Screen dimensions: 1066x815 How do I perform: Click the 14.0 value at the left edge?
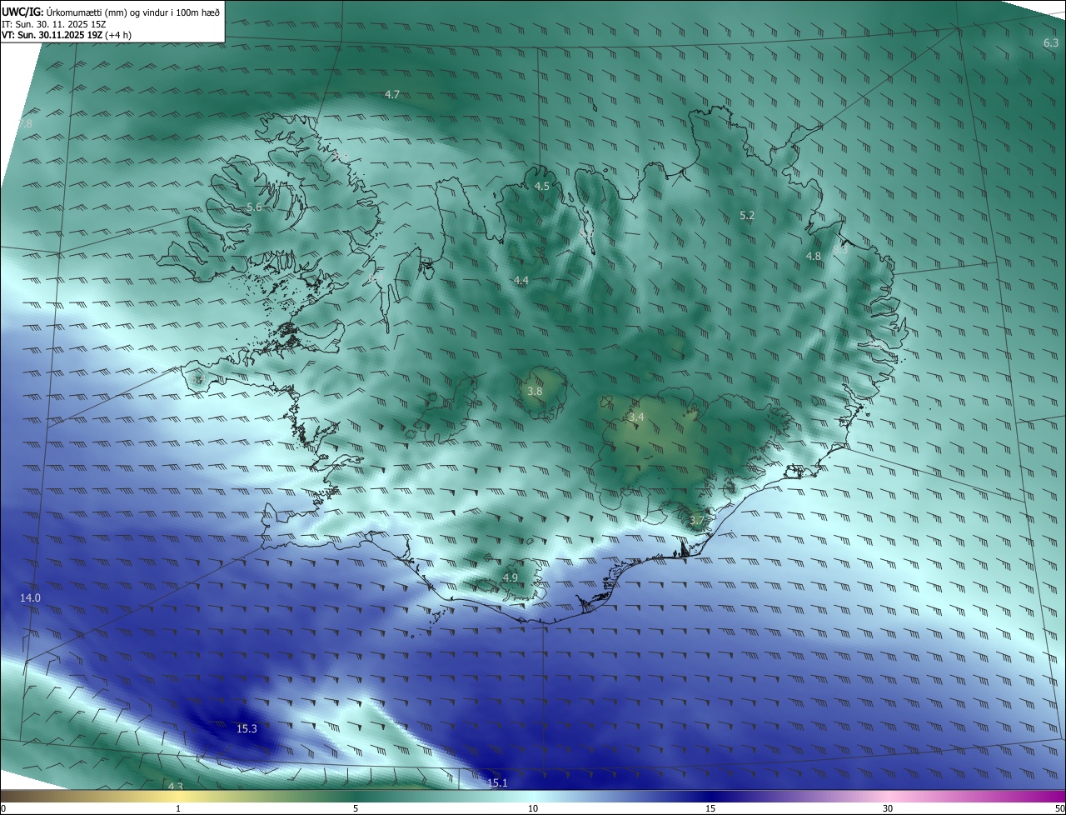(31, 598)
